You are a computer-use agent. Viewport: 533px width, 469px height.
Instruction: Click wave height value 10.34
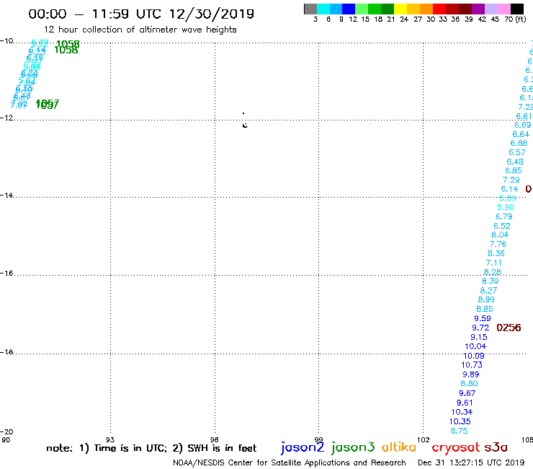coord(462,412)
